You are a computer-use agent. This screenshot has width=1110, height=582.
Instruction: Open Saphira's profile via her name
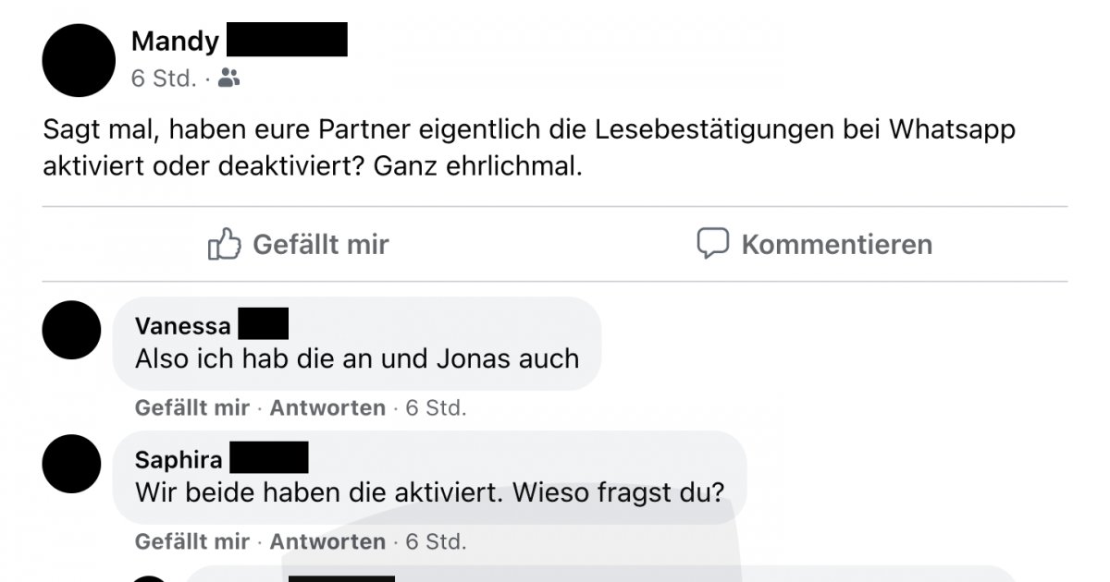pos(179,460)
